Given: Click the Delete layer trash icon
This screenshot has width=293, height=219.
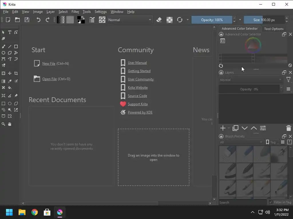Looking at the screenshot, I should [x=288, y=128].
